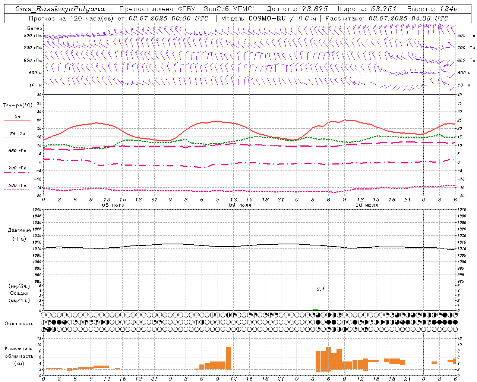This screenshot has width=477, height=382.
Task: Select the Модель COSMO-RU / 6.6км label
Action: (269, 18)
